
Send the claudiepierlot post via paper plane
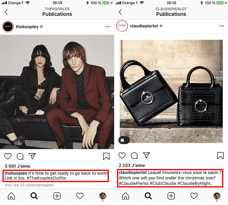pyautogui.click(x=146, y=155)
